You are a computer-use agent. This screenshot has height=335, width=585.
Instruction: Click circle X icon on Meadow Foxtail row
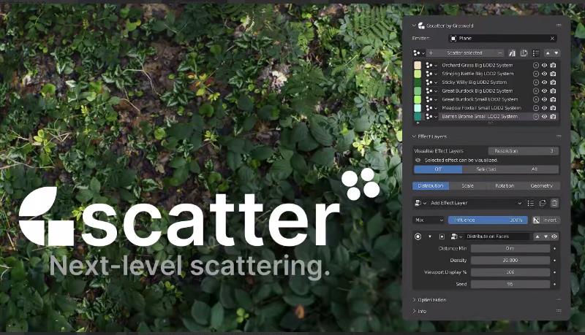click(x=536, y=108)
